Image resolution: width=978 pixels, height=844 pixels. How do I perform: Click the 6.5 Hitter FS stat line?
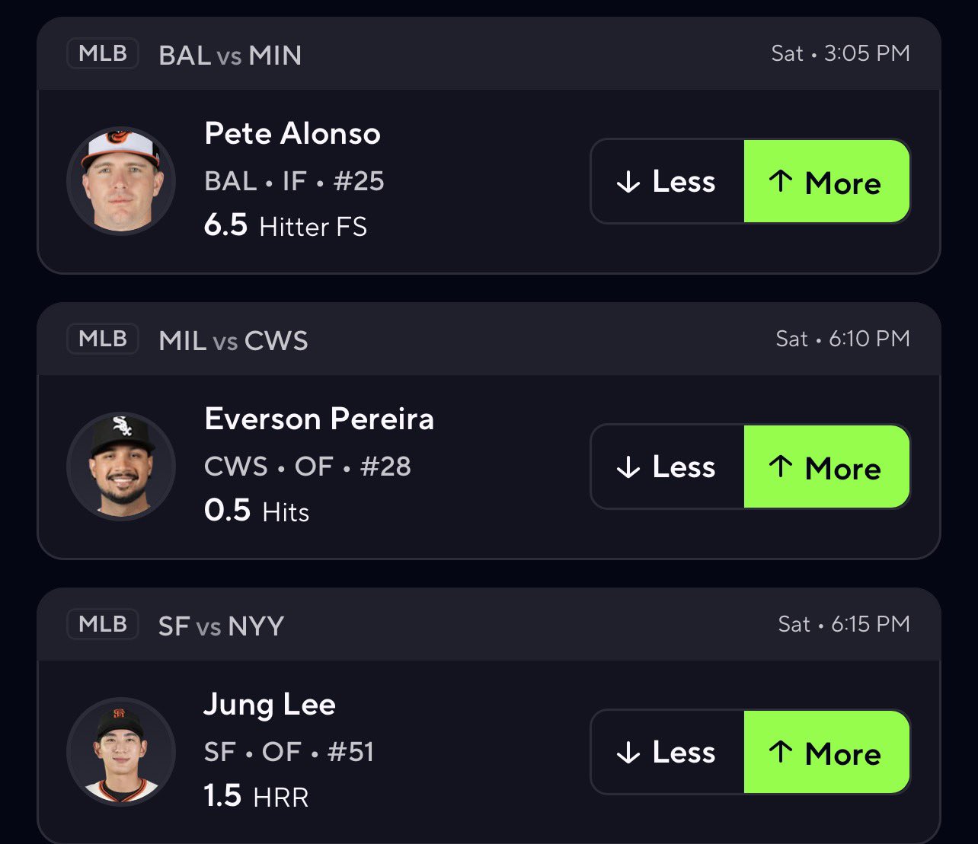pos(286,226)
